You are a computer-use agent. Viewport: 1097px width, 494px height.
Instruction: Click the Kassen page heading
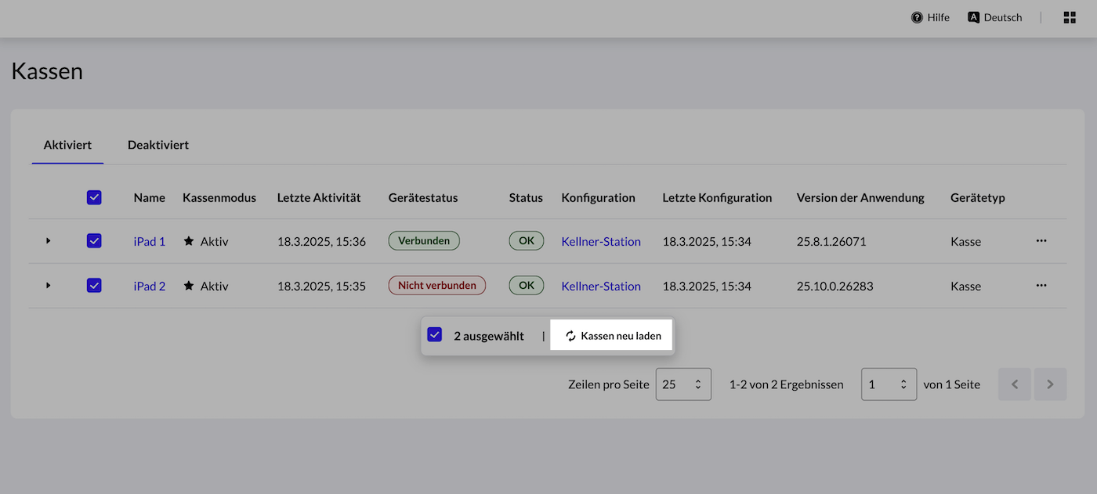tap(47, 71)
